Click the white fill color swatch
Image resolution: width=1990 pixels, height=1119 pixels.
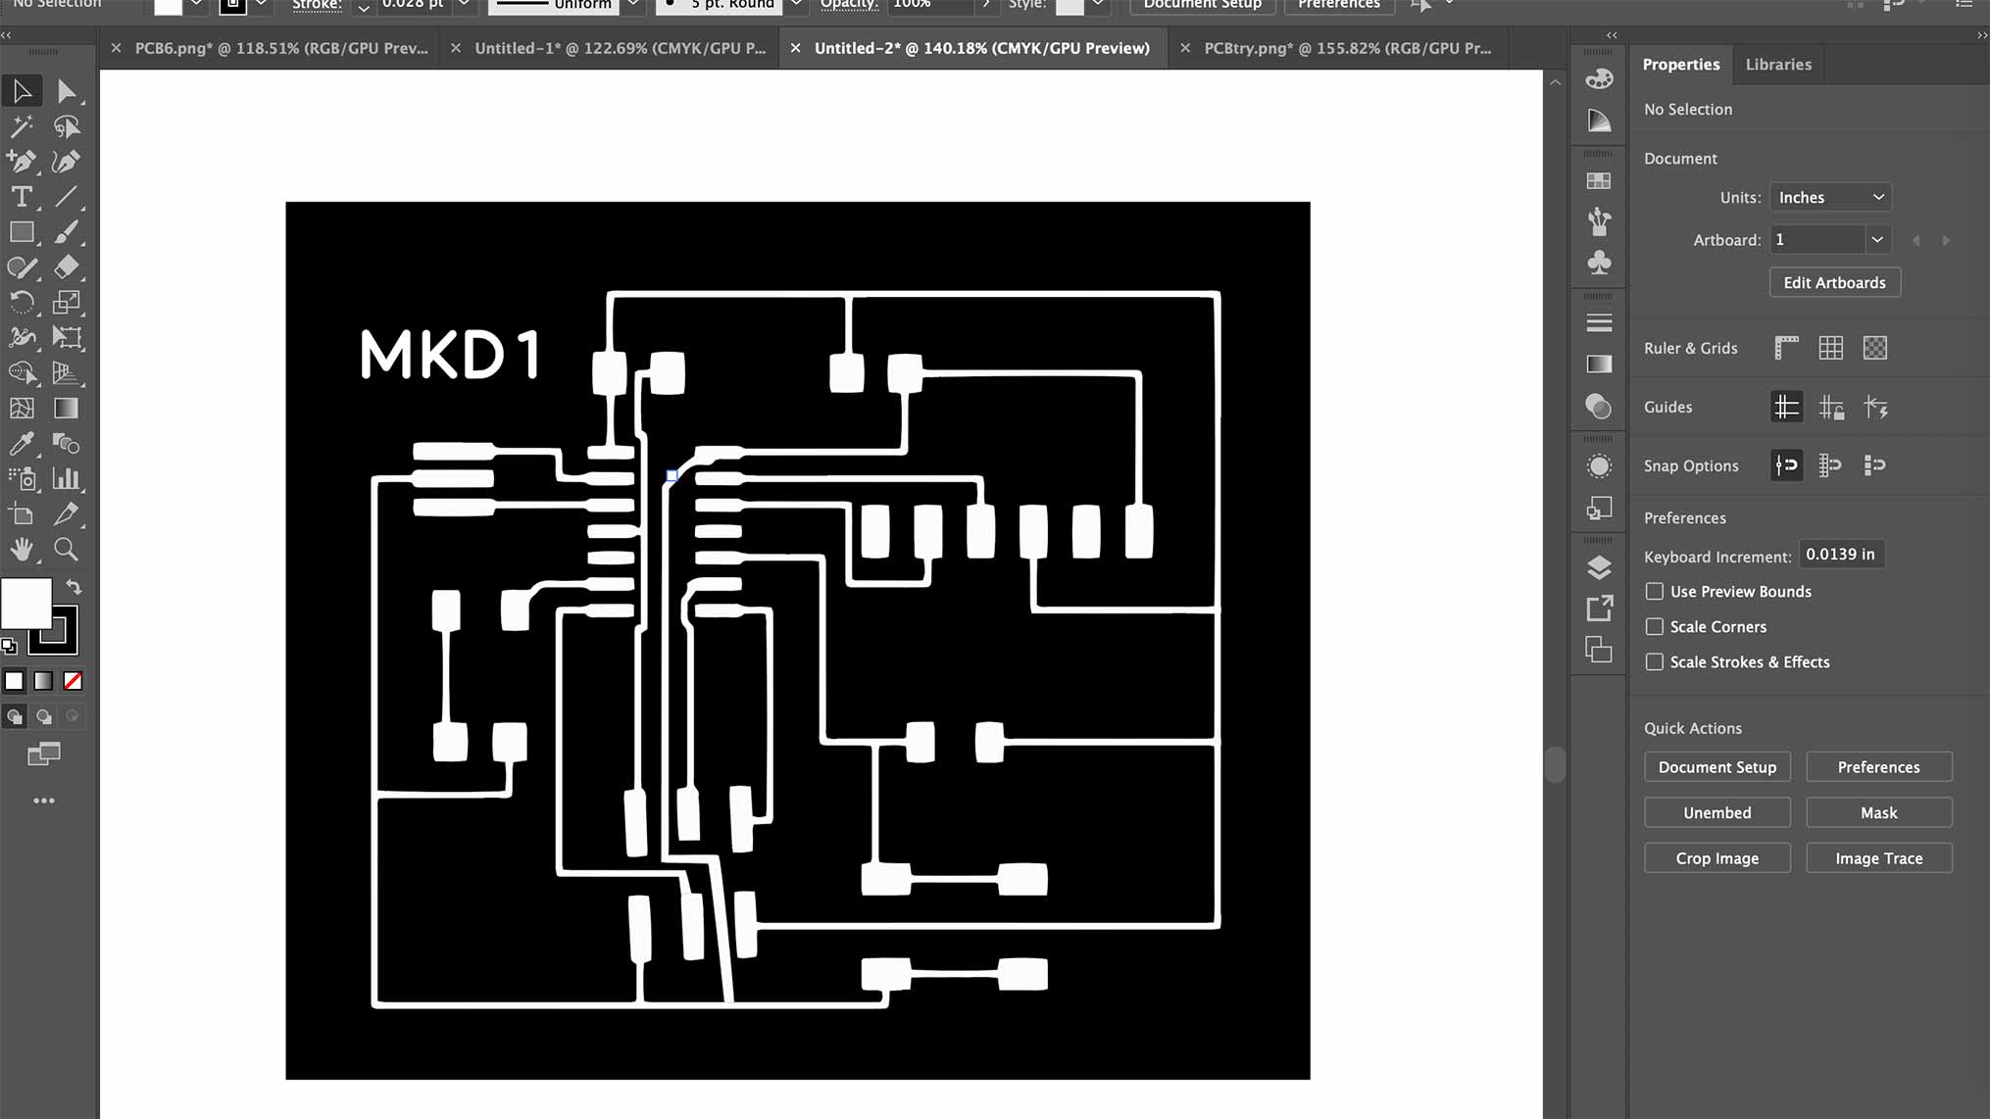pyautogui.click(x=26, y=603)
